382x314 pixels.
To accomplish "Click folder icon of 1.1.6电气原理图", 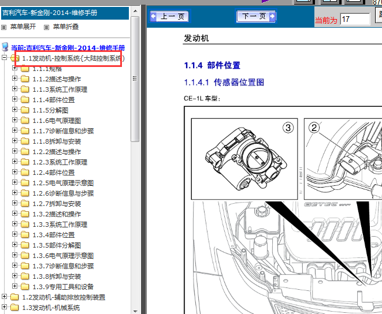I will pos(25,121).
